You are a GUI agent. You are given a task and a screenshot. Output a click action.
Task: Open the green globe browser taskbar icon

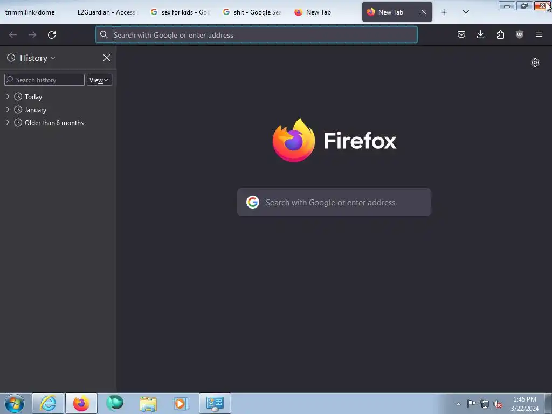pos(115,403)
